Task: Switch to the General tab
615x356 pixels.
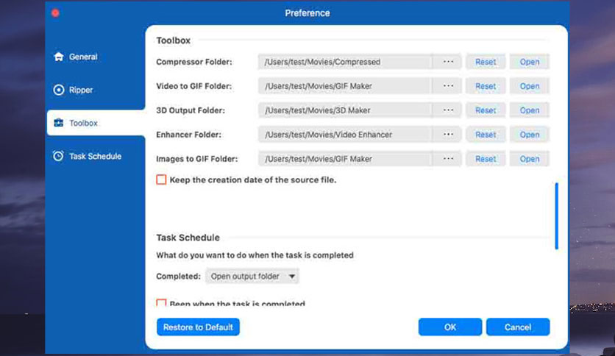Action: point(96,57)
